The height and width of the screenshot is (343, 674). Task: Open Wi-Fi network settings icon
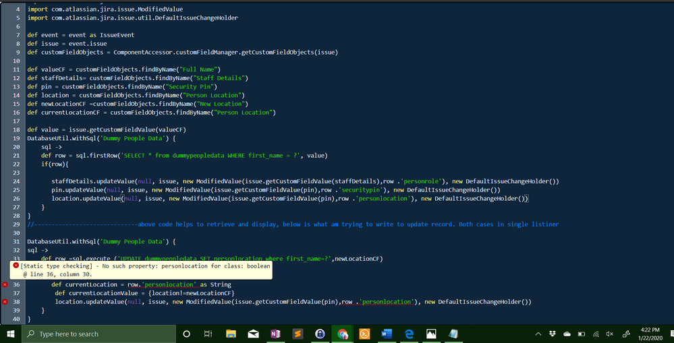point(596,334)
